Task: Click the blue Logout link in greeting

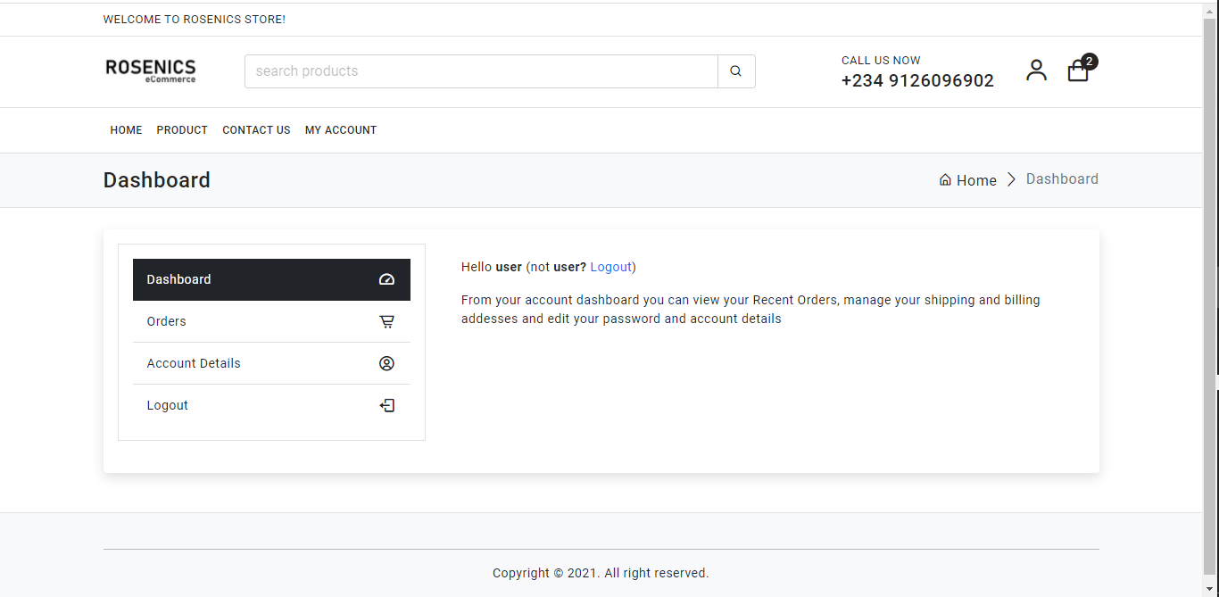Action: [x=611, y=267]
